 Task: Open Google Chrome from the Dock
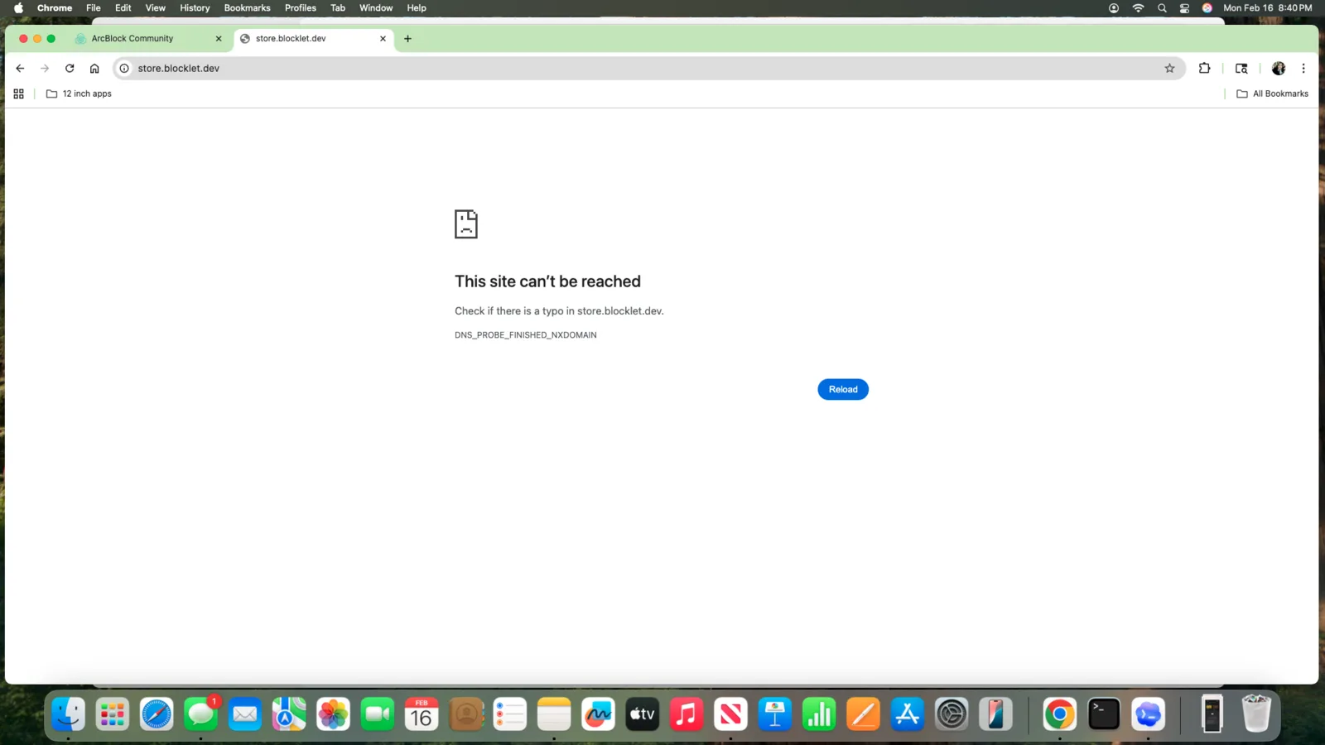(x=1059, y=714)
